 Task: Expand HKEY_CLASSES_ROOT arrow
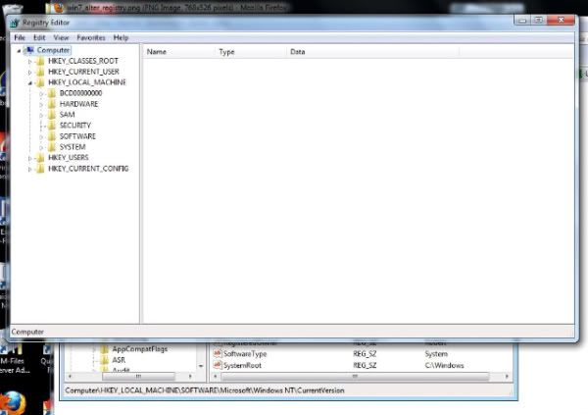(30, 61)
